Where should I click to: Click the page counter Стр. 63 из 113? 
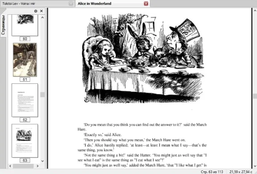coord(212,172)
